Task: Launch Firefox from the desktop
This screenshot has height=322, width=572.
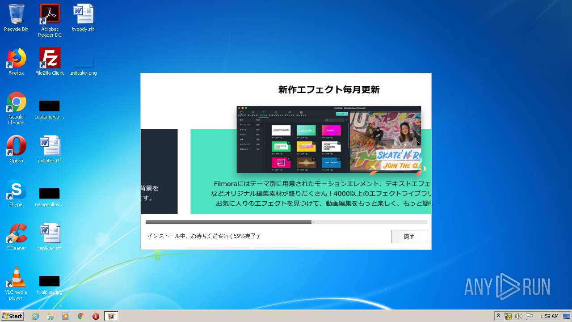Action: click(x=16, y=62)
